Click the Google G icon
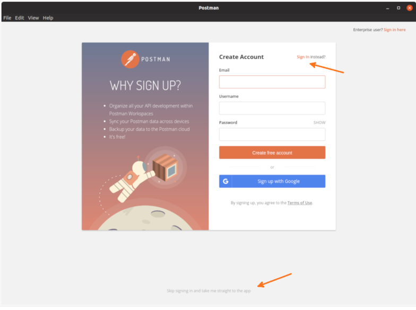This screenshot has height=310, width=416. [226, 181]
